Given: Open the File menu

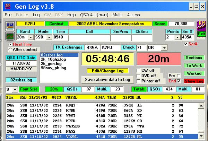Looking at the screenshot, I should coord(8,15).
